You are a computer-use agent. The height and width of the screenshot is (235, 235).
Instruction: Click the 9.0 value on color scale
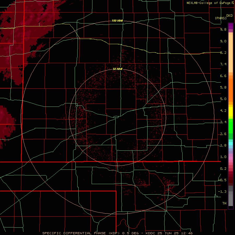point(223,41)
